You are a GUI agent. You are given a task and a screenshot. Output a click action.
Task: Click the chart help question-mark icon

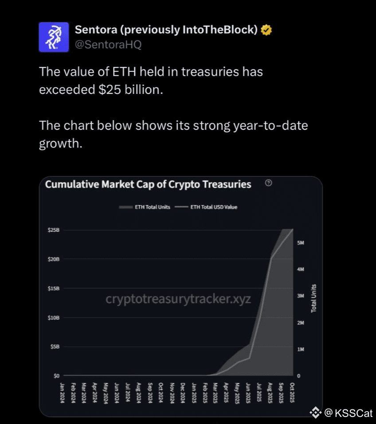coord(268,183)
